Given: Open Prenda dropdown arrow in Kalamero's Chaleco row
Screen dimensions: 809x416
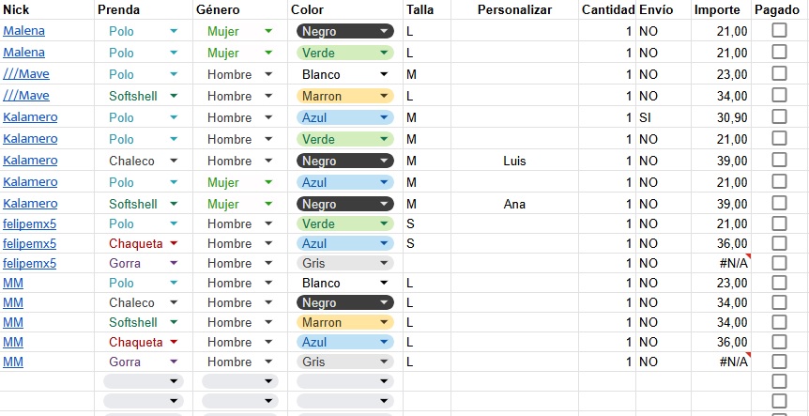Looking at the screenshot, I should pos(174,161).
